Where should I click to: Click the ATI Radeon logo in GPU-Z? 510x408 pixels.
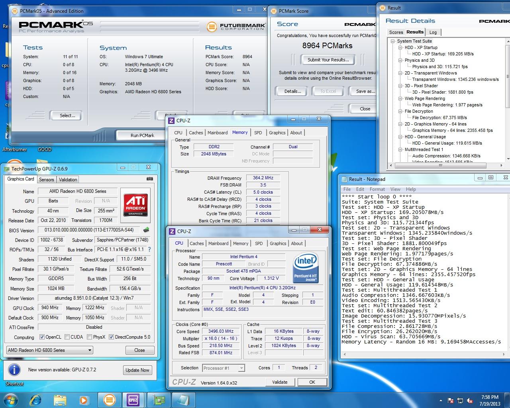pyautogui.click(x=135, y=205)
